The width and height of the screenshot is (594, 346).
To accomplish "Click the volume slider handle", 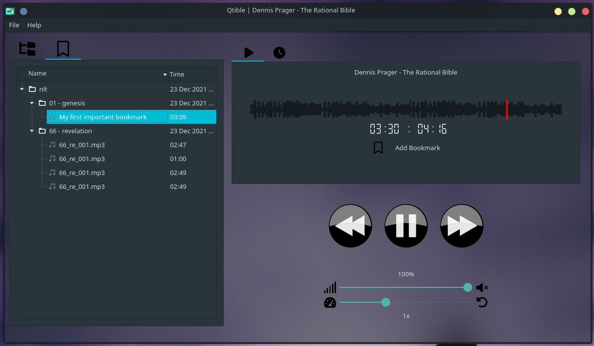I will coord(468,287).
